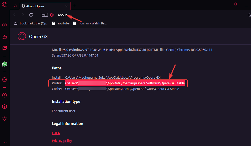Open the hoichoi bookmark
The image size is (251, 146).
[90, 23]
